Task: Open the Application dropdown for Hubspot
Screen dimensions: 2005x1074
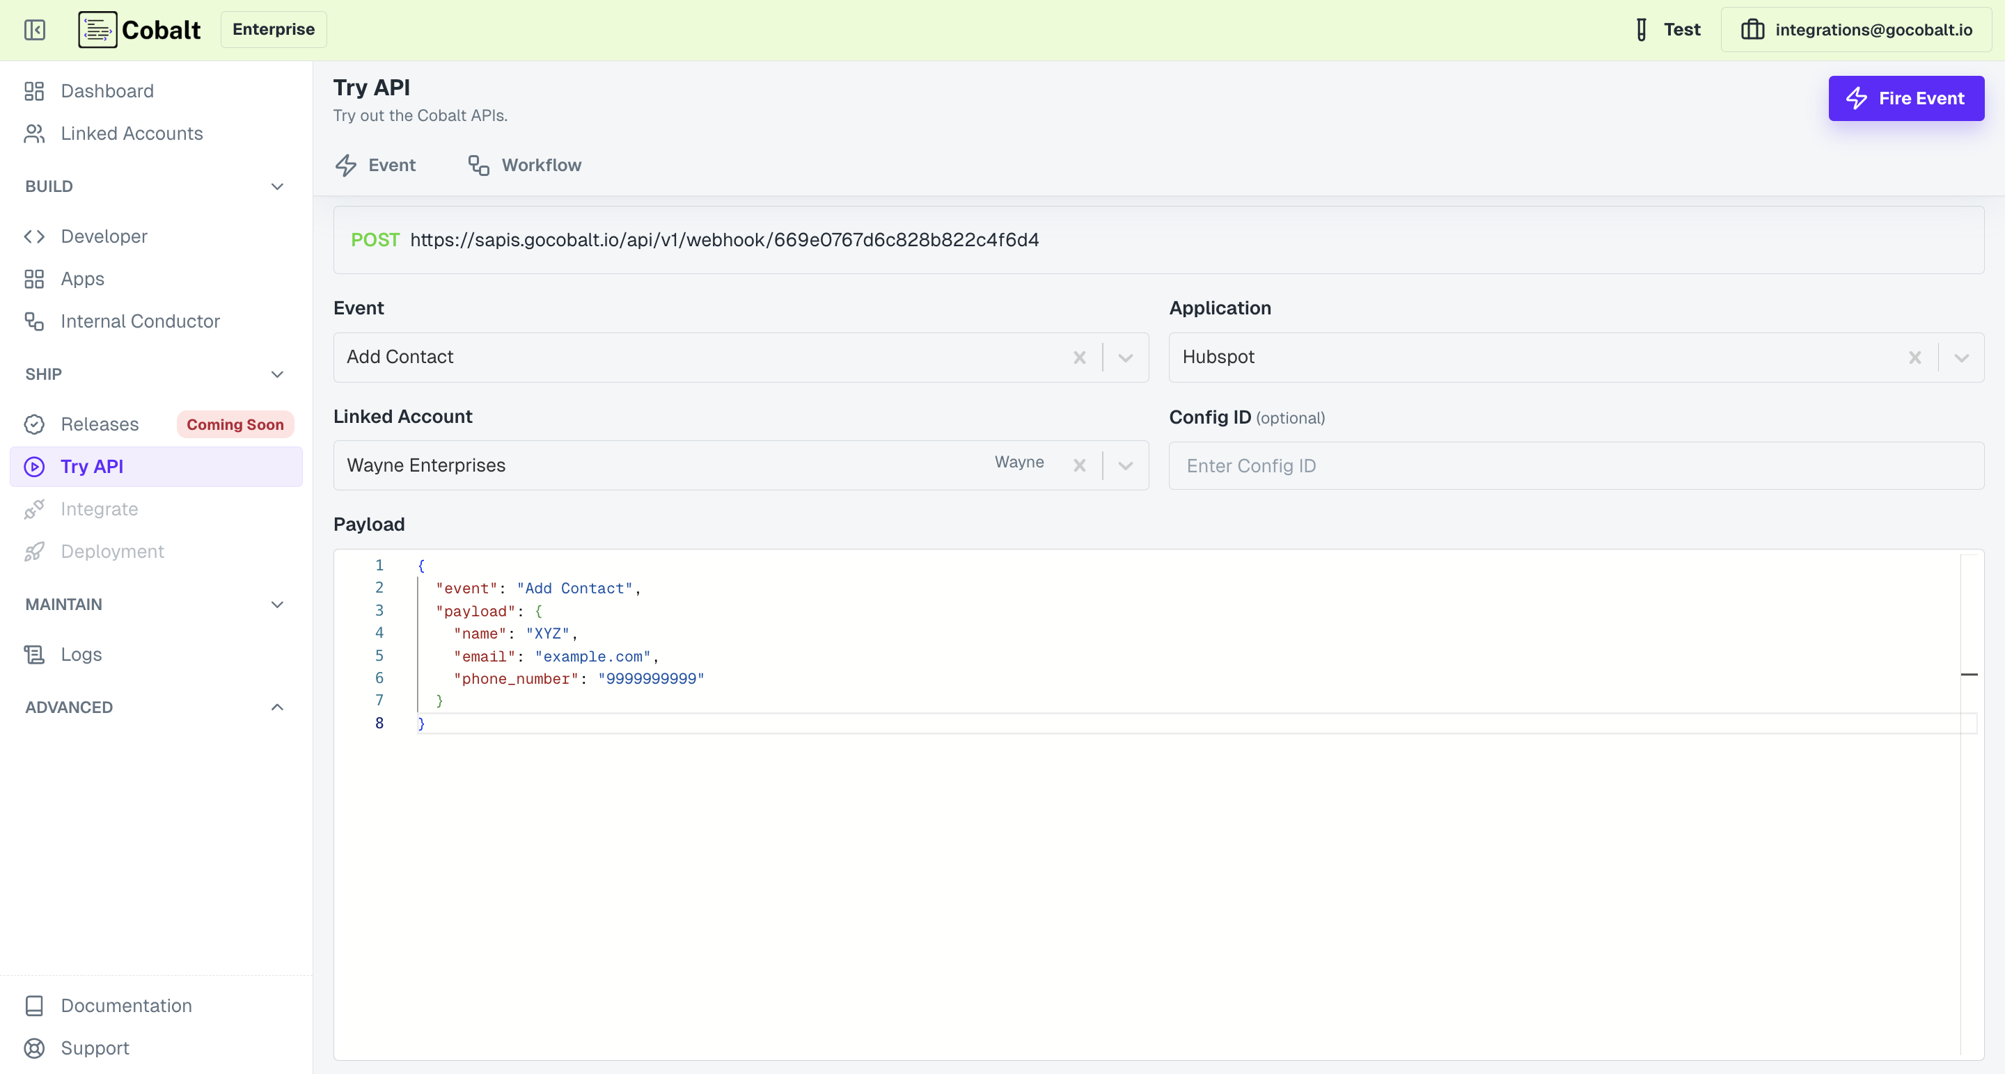Action: point(1961,357)
